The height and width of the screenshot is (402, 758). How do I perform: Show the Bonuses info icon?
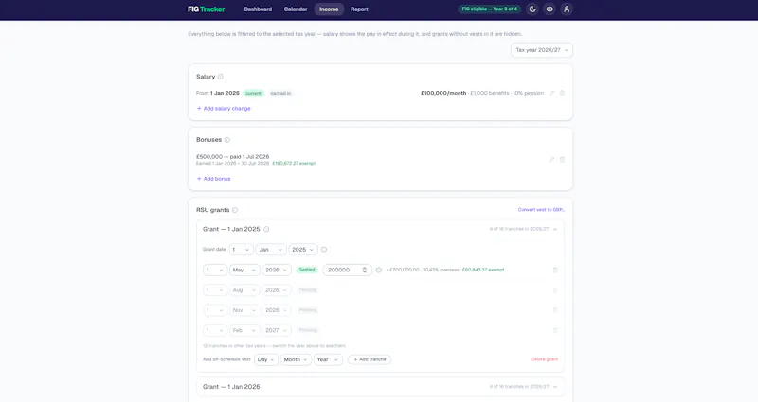227,140
